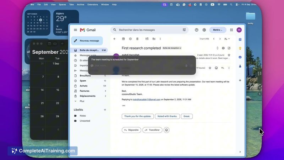
Task: Open Google Tasks side panel icon
Action: point(240,57)
